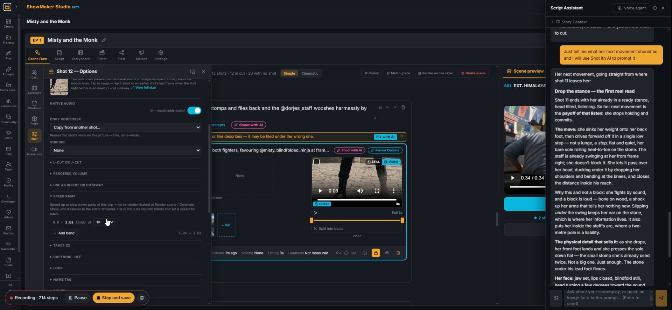This screenshot has height=310, width=672.
Task: Delete the recording with the trash icon
Action: (142, 298)
